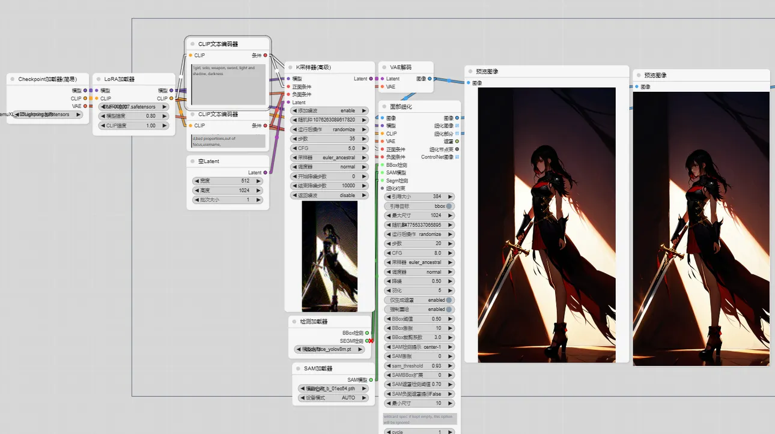The height and width of the screenshot is (434, 775).
Task: Click the VAE解码 node collapse dot
Action: tap(383, 67)
